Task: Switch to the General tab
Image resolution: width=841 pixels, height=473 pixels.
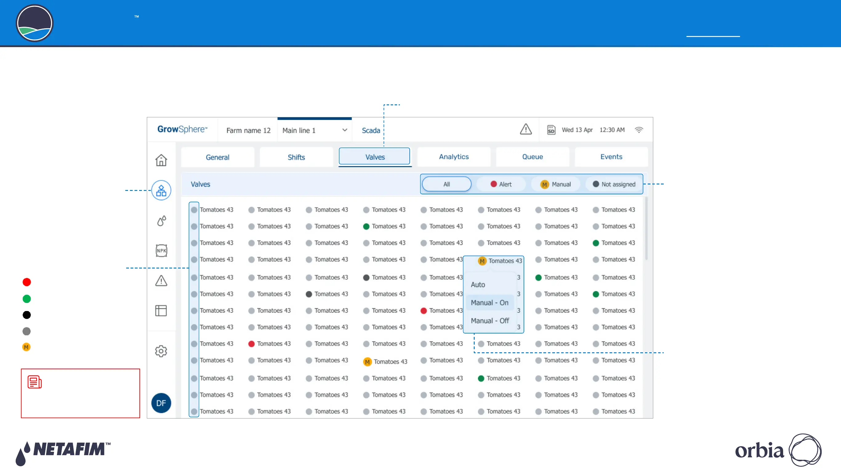Action: point(217,157)
